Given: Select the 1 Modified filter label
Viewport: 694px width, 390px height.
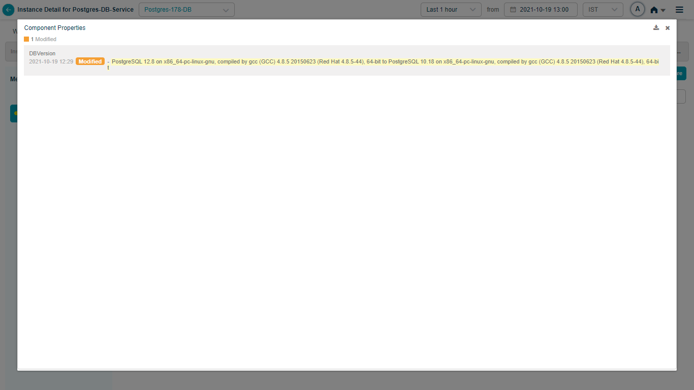Looking at the screenshot, I should [44, 39].
